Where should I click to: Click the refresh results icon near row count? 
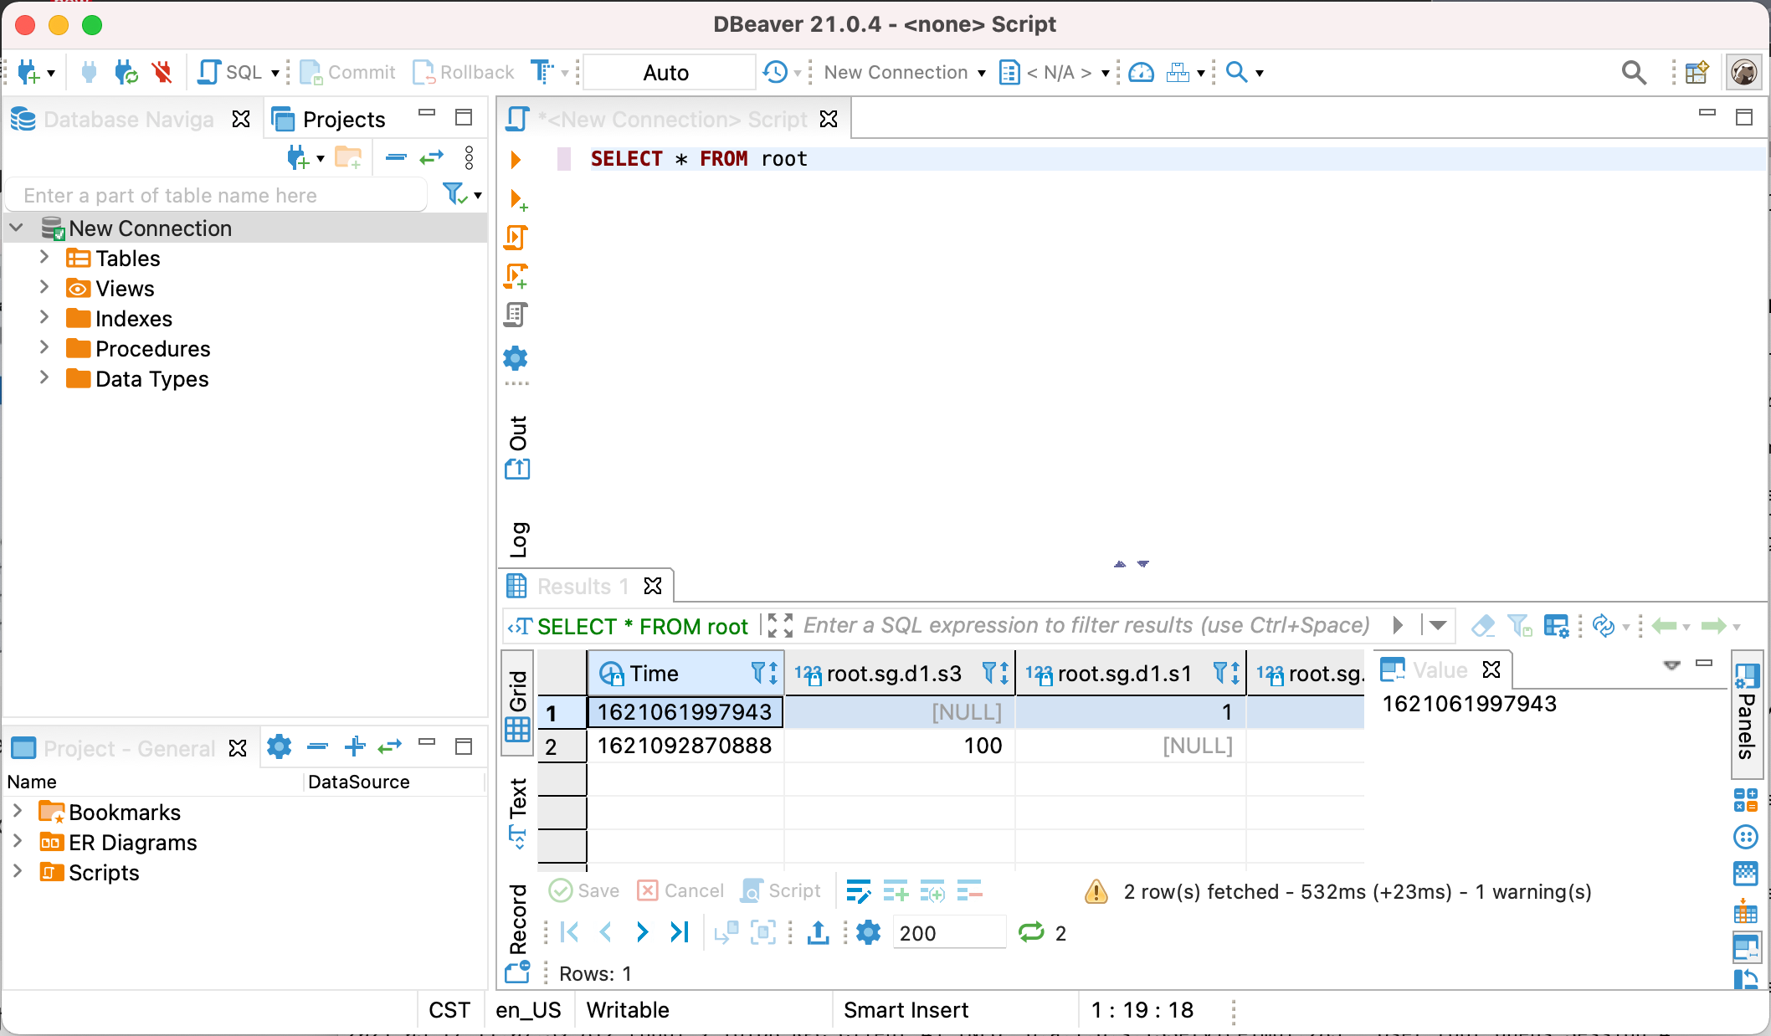[x=1031, y=932]
